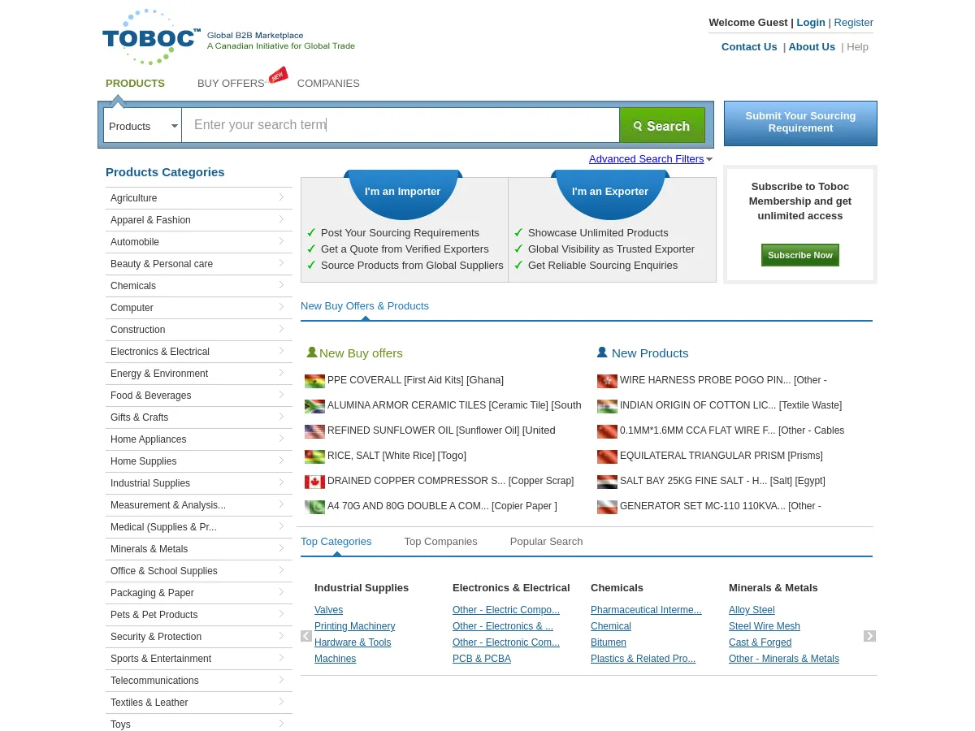Viewport: 975px width, 731px height.
Task: Switch to the Top Companies view
Action: click(x=440, y=541)
